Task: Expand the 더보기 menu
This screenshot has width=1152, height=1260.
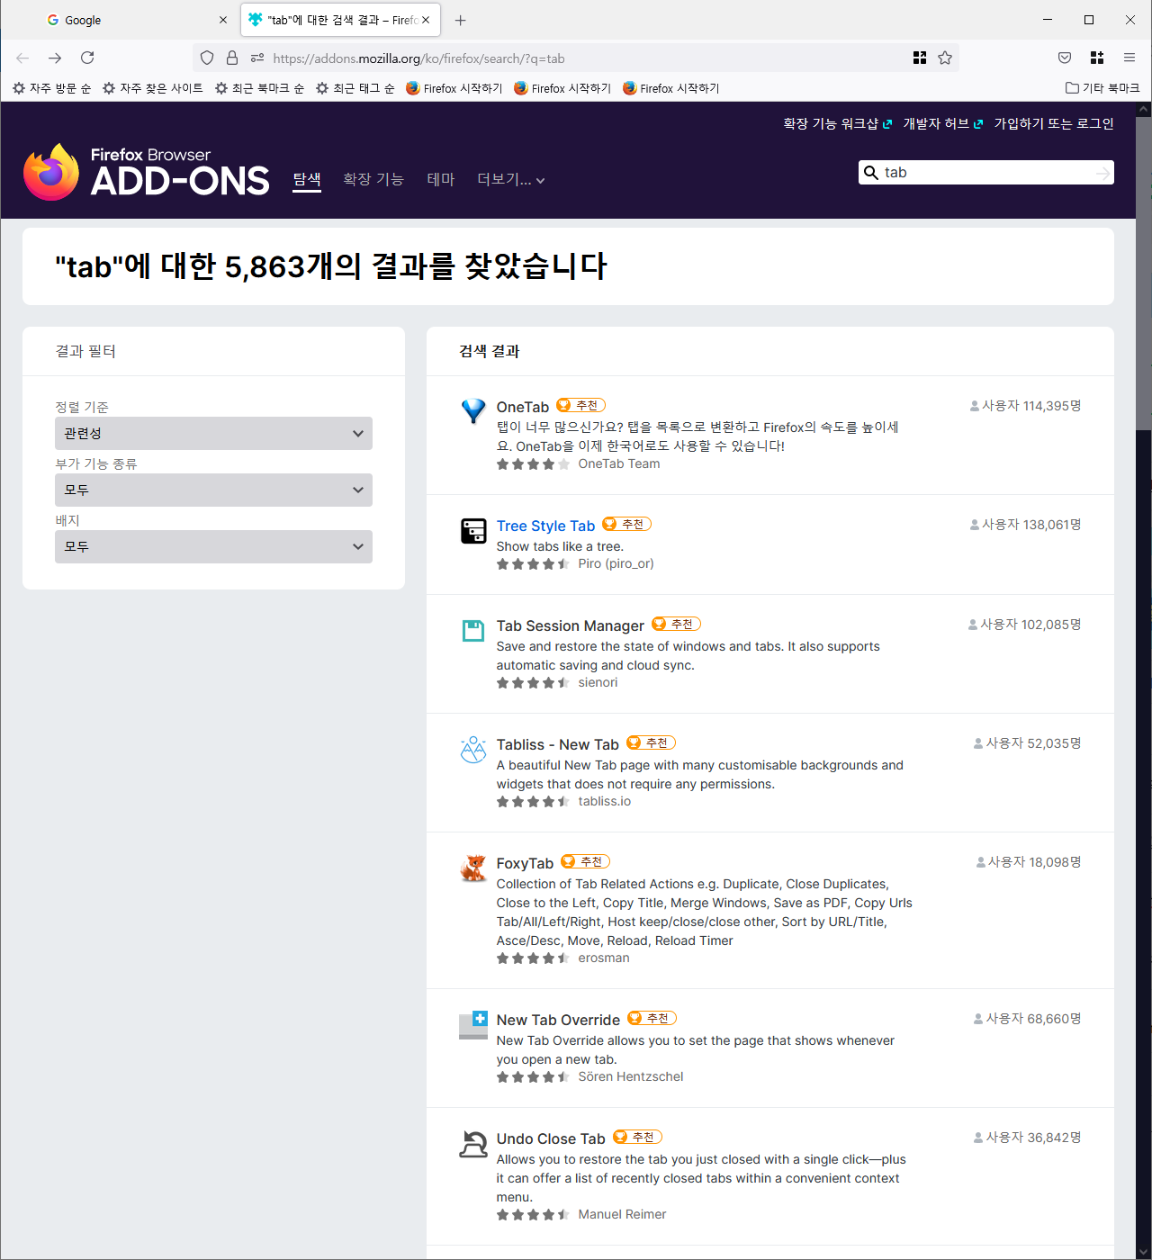Action: (511, 180)
